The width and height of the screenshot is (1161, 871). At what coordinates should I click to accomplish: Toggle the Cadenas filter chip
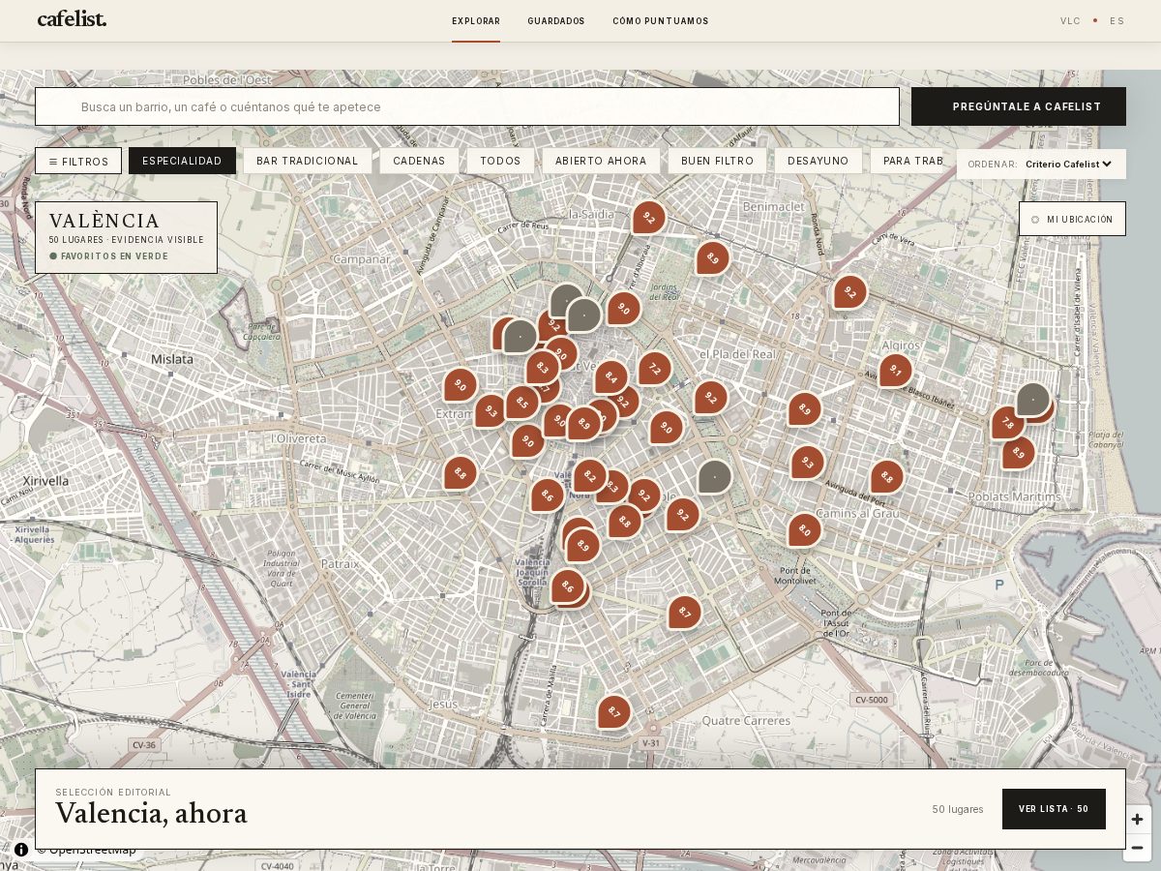click(x=419, y=161)
